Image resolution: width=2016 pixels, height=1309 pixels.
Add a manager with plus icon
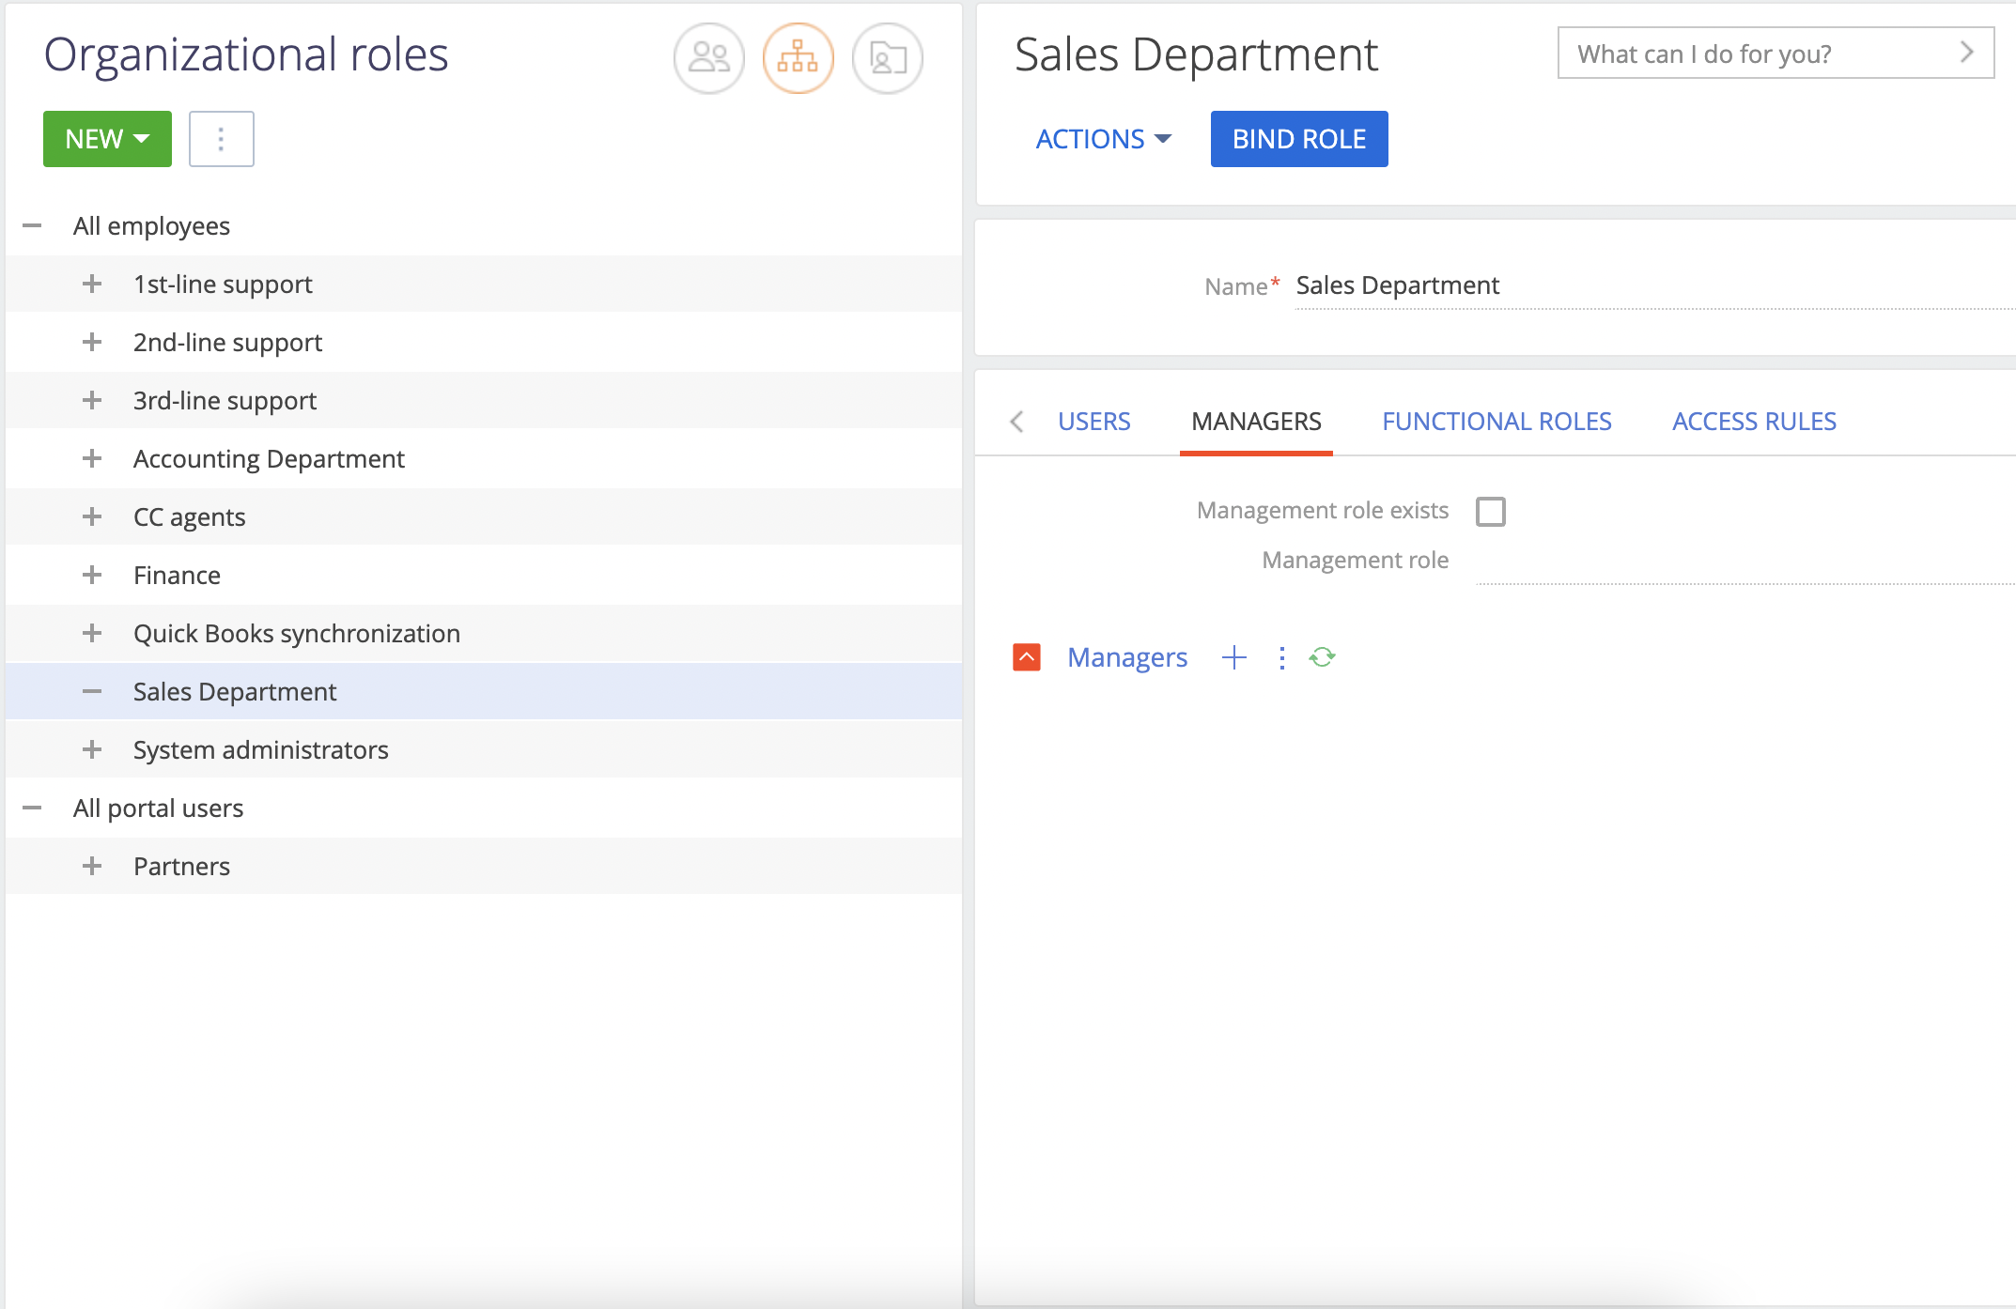[1233, 657]
